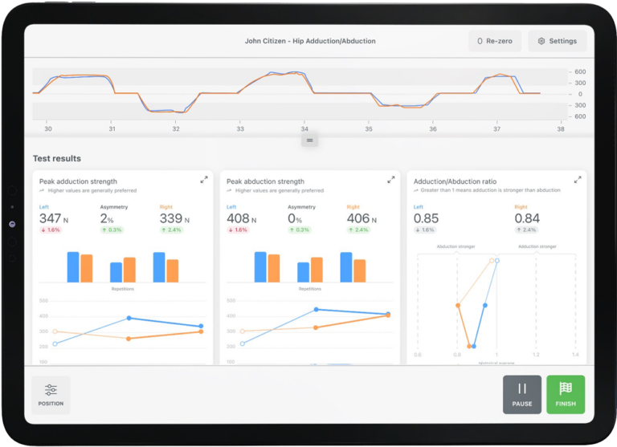Click the first blue bar in adduction repetitions
Viewport: 617px width, 447px height.
[x=73, y=267]
